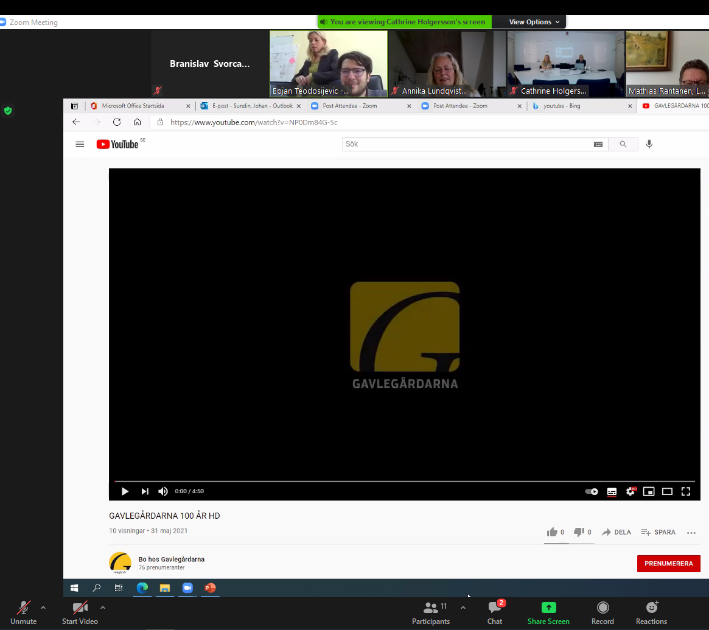
Task: Open the on-screen keyboard in search box
Action: pyautogui.click(x=598, y=144)
